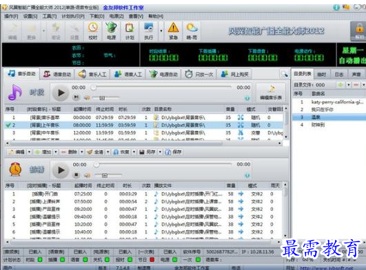
Task: Click the 保存 save button
Action: point(173,152)
